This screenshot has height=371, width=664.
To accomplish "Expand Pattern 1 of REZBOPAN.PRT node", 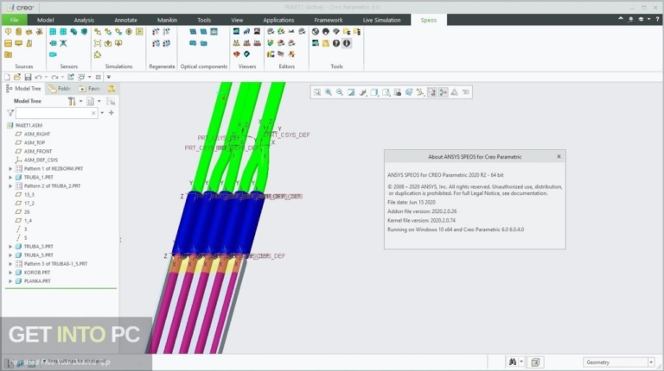I will [x=10, y=168].
